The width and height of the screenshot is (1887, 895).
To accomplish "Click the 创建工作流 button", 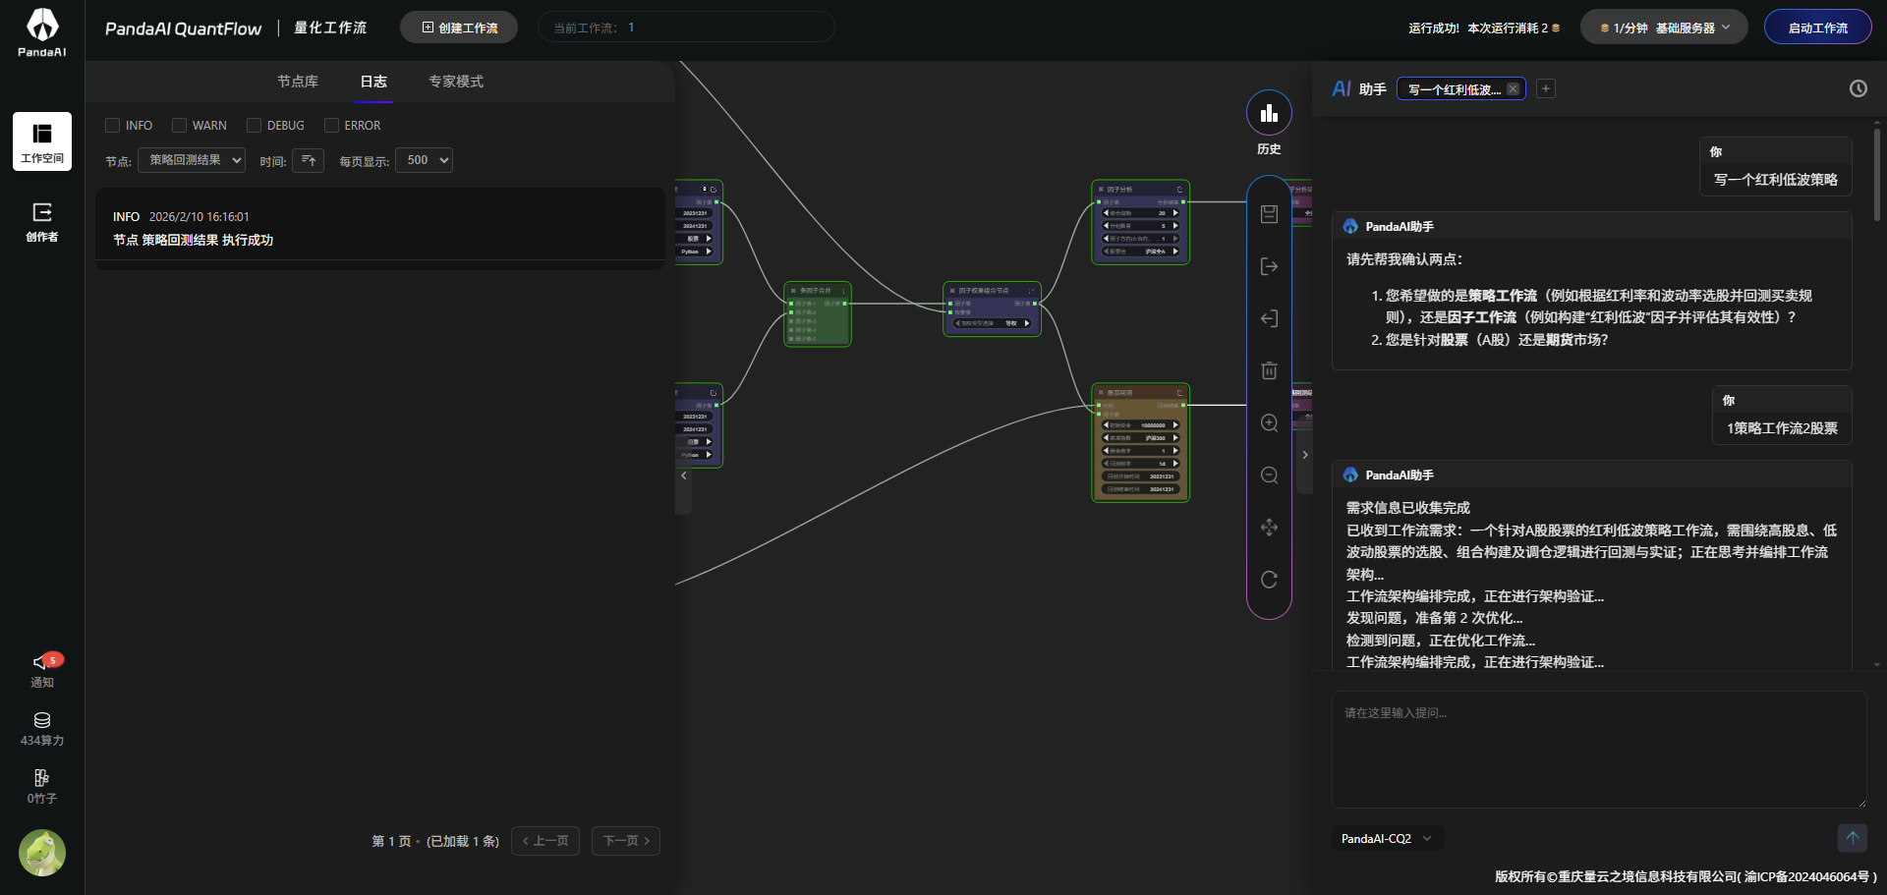I will 459,28.
